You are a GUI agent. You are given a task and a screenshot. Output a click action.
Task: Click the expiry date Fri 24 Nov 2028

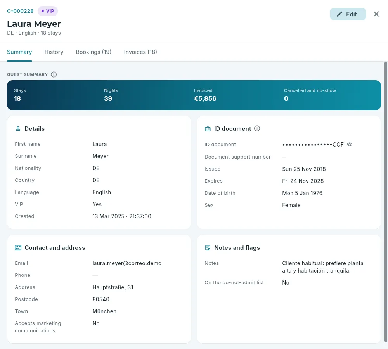pyautogui.click(x=303, y=181)
